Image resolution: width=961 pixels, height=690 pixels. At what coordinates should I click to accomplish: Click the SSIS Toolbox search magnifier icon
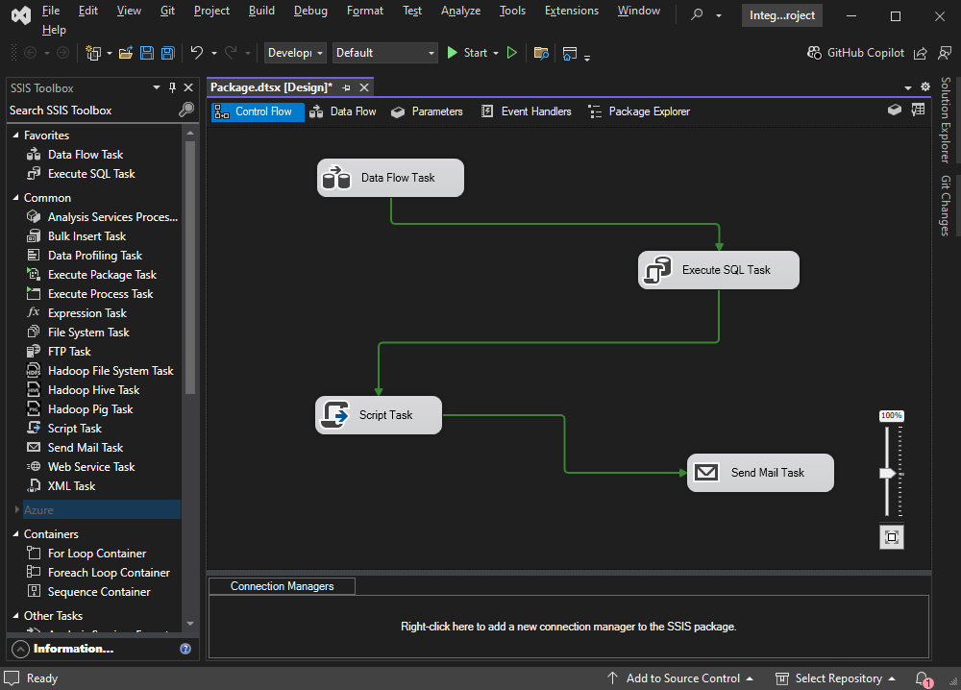(186, 110)
